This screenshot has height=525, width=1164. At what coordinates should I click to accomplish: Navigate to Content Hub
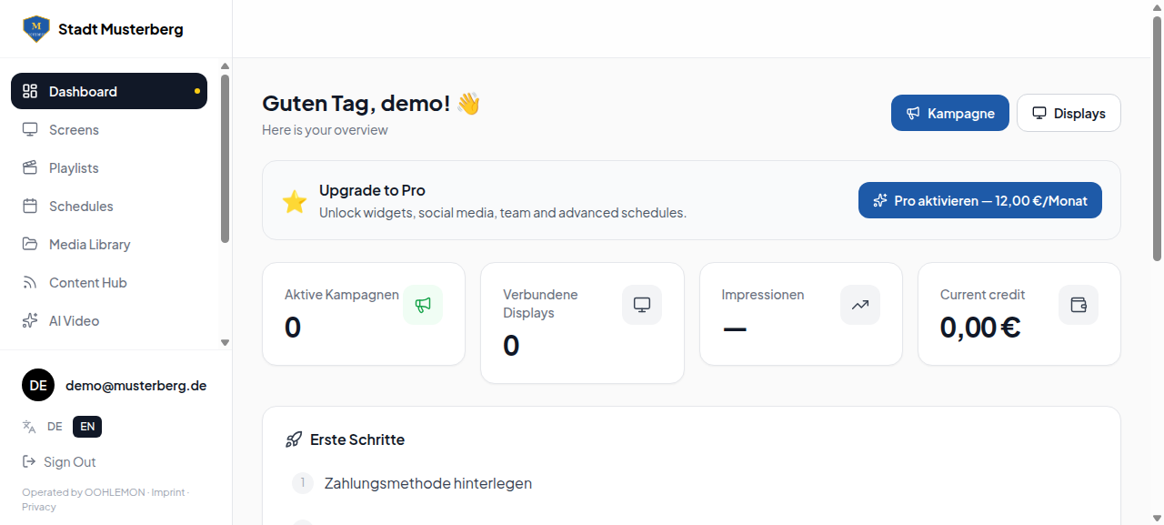(109, 282)
